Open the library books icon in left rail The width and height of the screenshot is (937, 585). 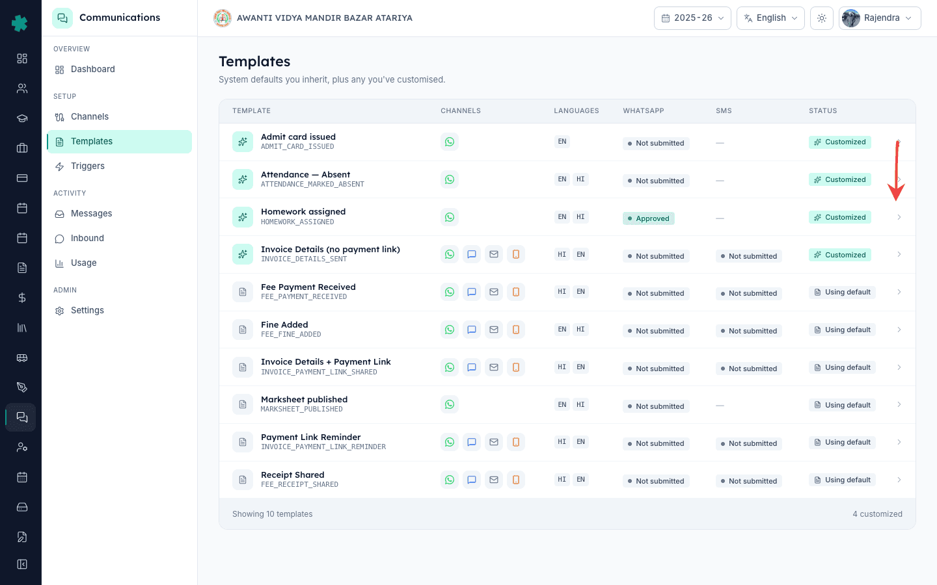[21, 328]
